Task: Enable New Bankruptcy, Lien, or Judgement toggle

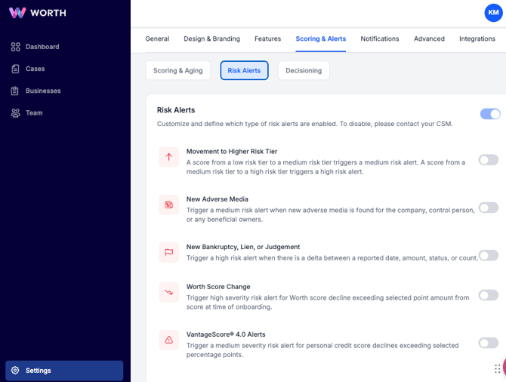Action: click(x=488, y=255)
